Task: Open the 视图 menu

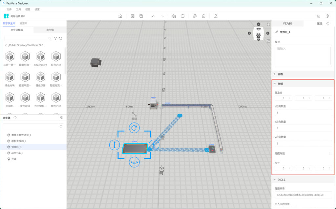Action: tap(28, 9)
